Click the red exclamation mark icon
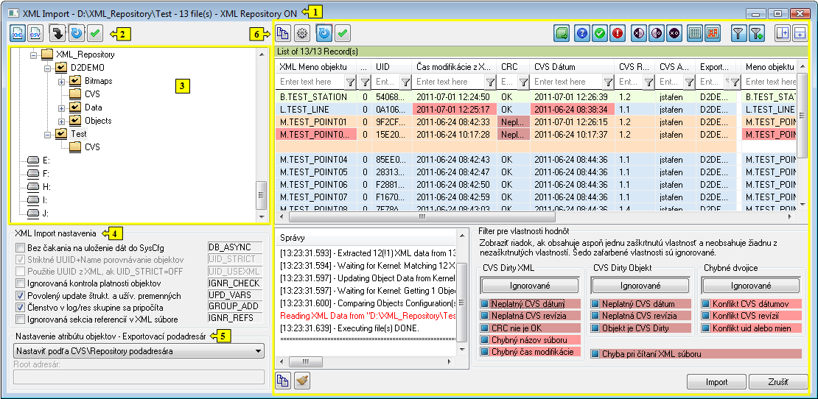The height and width of the screenshot is (399, 818). [617, 33]
